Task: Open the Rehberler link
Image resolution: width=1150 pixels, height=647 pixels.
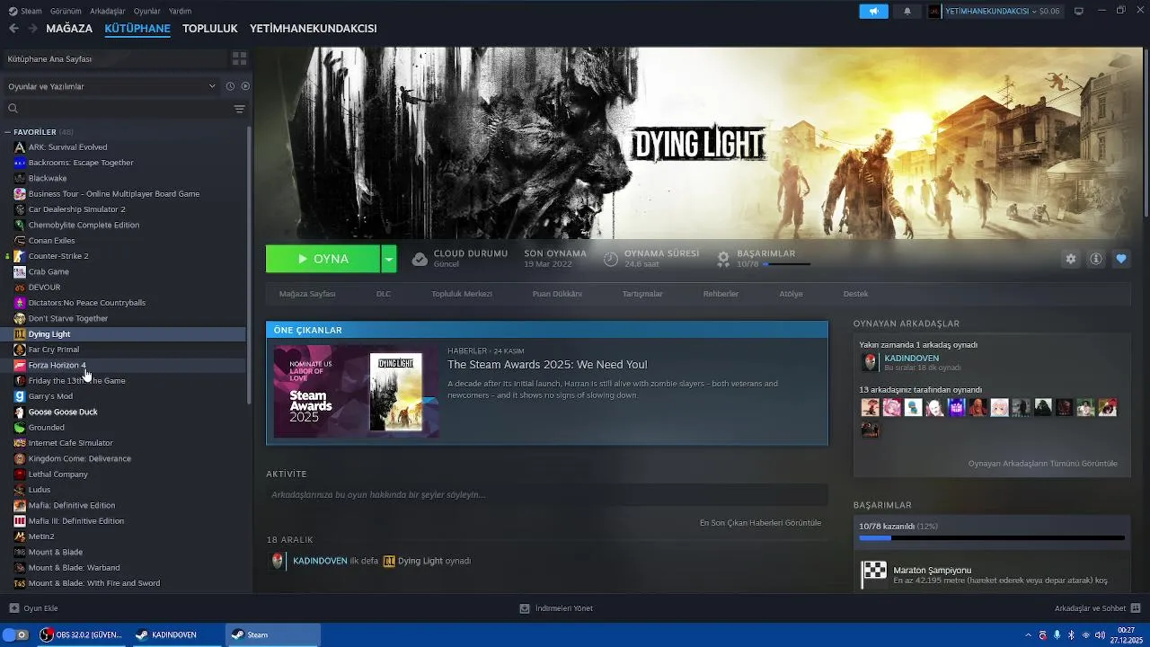Action: [721, 294]
